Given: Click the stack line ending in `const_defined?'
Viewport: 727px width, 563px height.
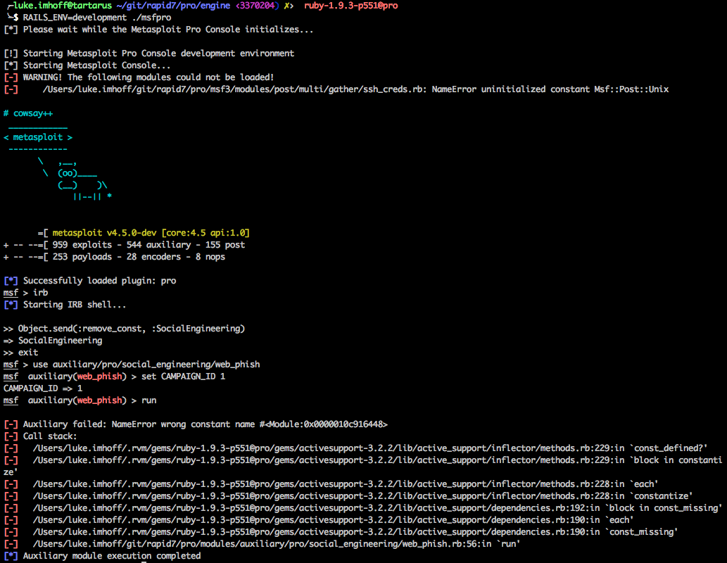Looking at the screenshot, I should [x=355, y=448].
